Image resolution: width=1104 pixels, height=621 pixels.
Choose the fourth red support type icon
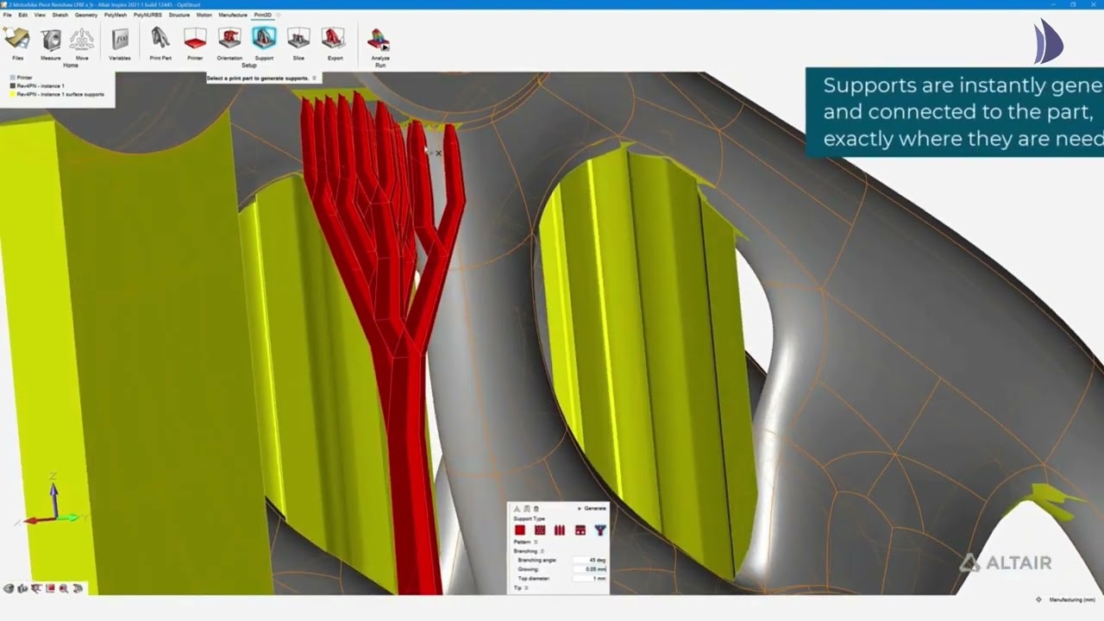point(580,530)
